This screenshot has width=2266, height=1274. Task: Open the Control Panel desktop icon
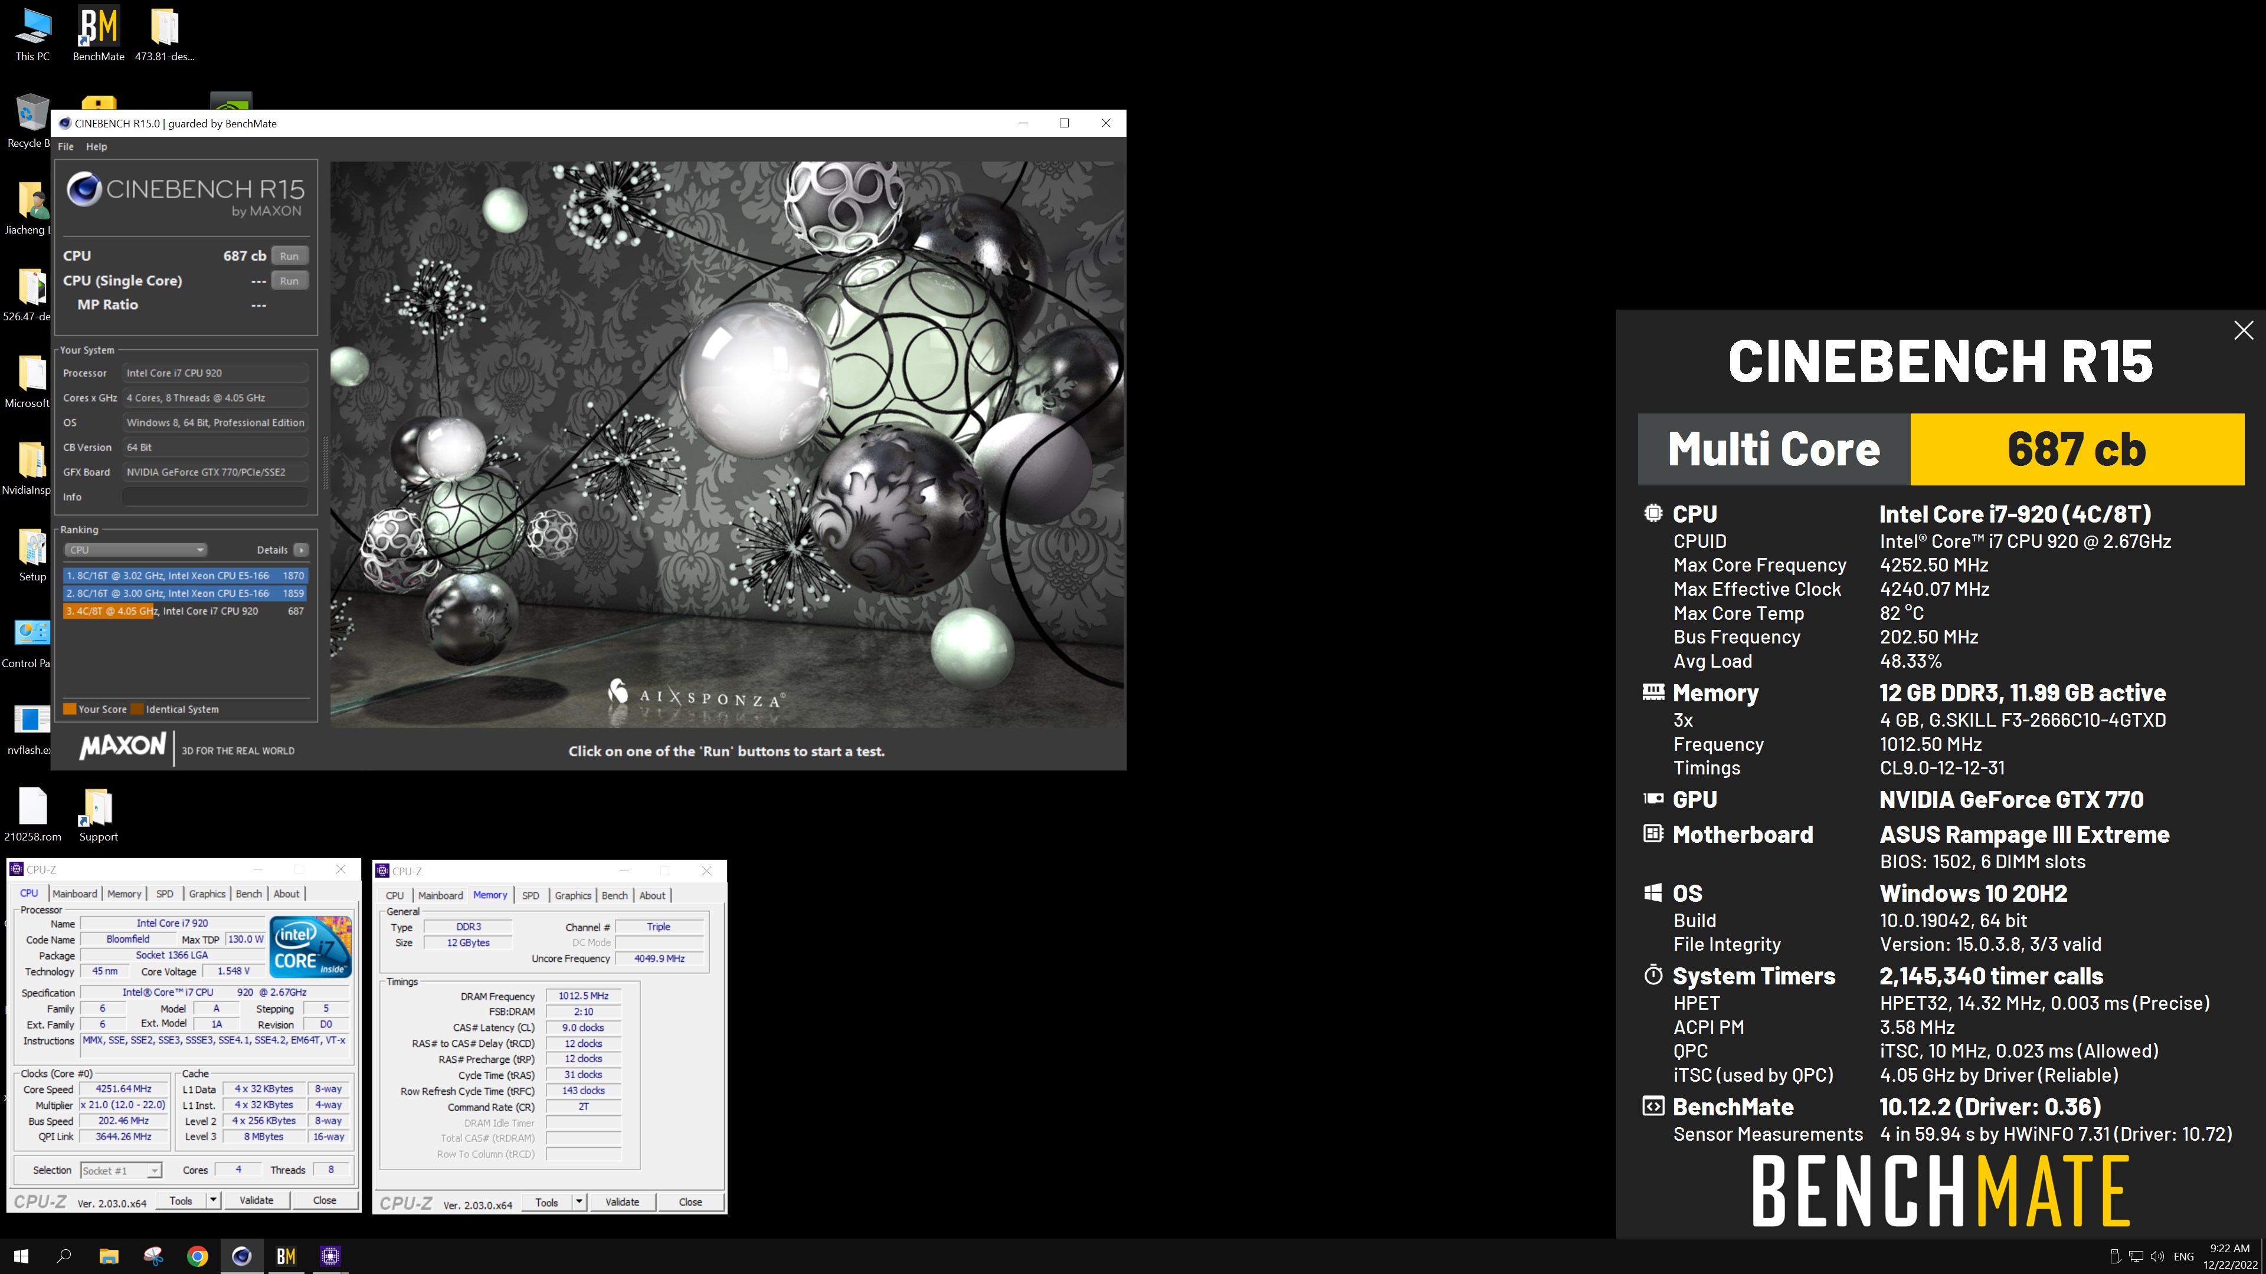pos(28,643)
